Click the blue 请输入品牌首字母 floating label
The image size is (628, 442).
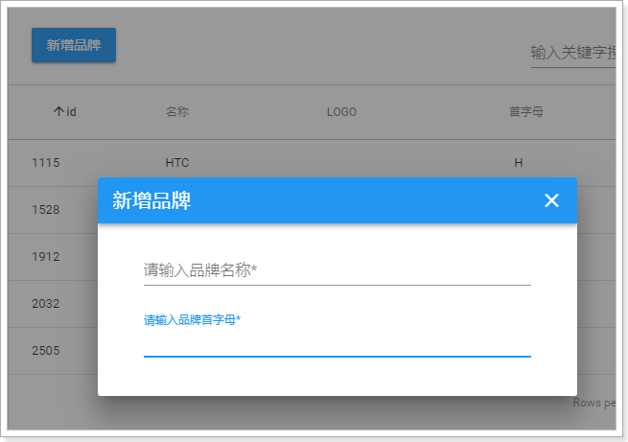coord(192,320)
